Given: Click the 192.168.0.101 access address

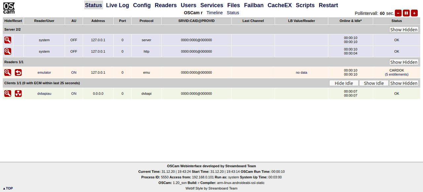Looking at the screenshot, I should click(x=203, y=177).
